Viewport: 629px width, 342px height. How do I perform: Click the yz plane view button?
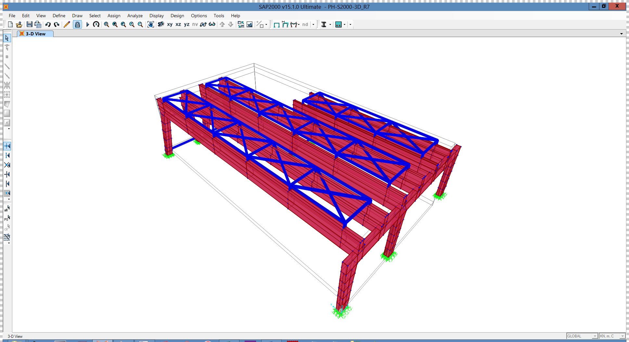[x=186, y=24]
